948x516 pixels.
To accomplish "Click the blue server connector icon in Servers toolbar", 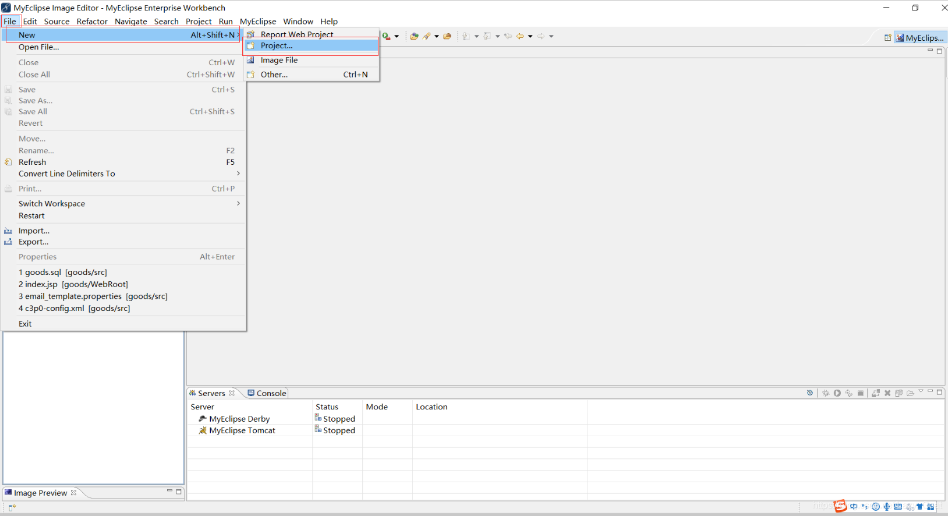I will pos(809,393).
